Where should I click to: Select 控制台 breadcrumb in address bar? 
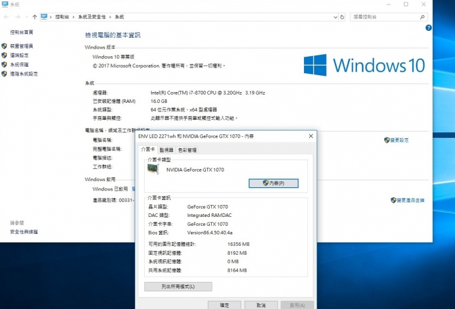tap(62, 17)
